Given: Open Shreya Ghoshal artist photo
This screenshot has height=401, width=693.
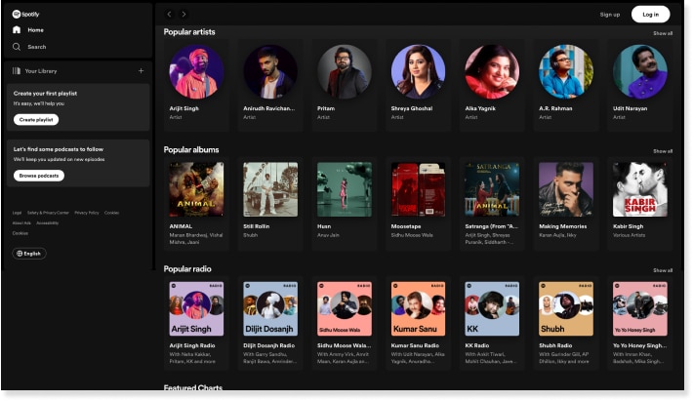Looking at the screenshot, I should tap(418, 71).
